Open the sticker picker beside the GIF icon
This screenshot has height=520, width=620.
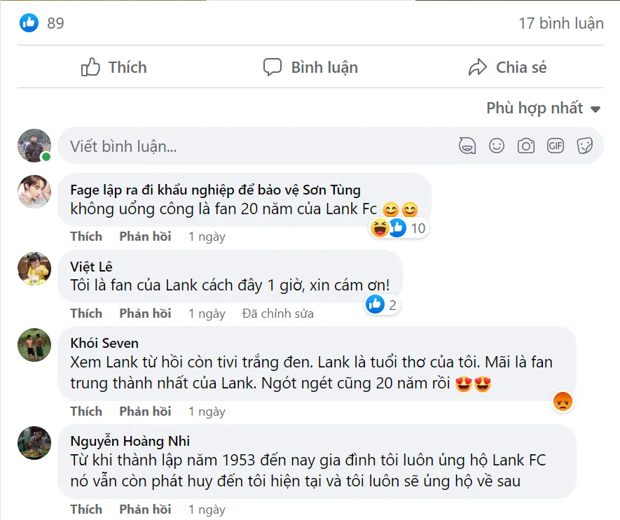(584, 146)
